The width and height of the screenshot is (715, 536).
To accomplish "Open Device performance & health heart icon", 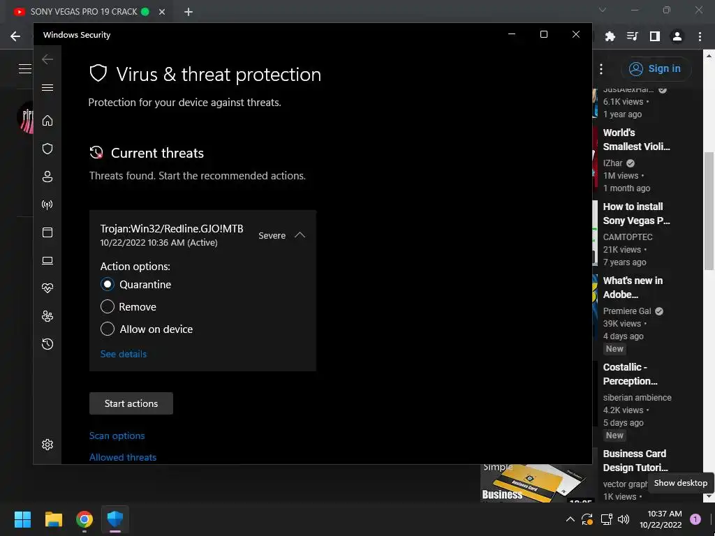I will (x=47, y=288).
